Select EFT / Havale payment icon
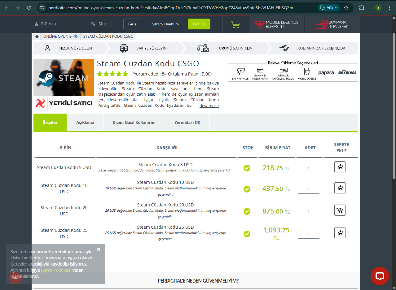Image resolution: width=396 pixels, height=290 pixels. click(x=240, y=74)
